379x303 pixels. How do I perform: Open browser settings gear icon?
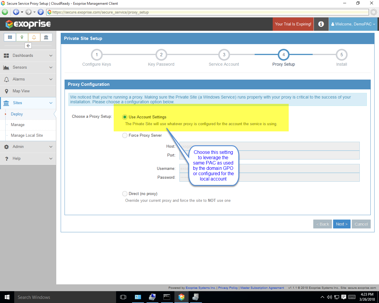coord(374,12)
